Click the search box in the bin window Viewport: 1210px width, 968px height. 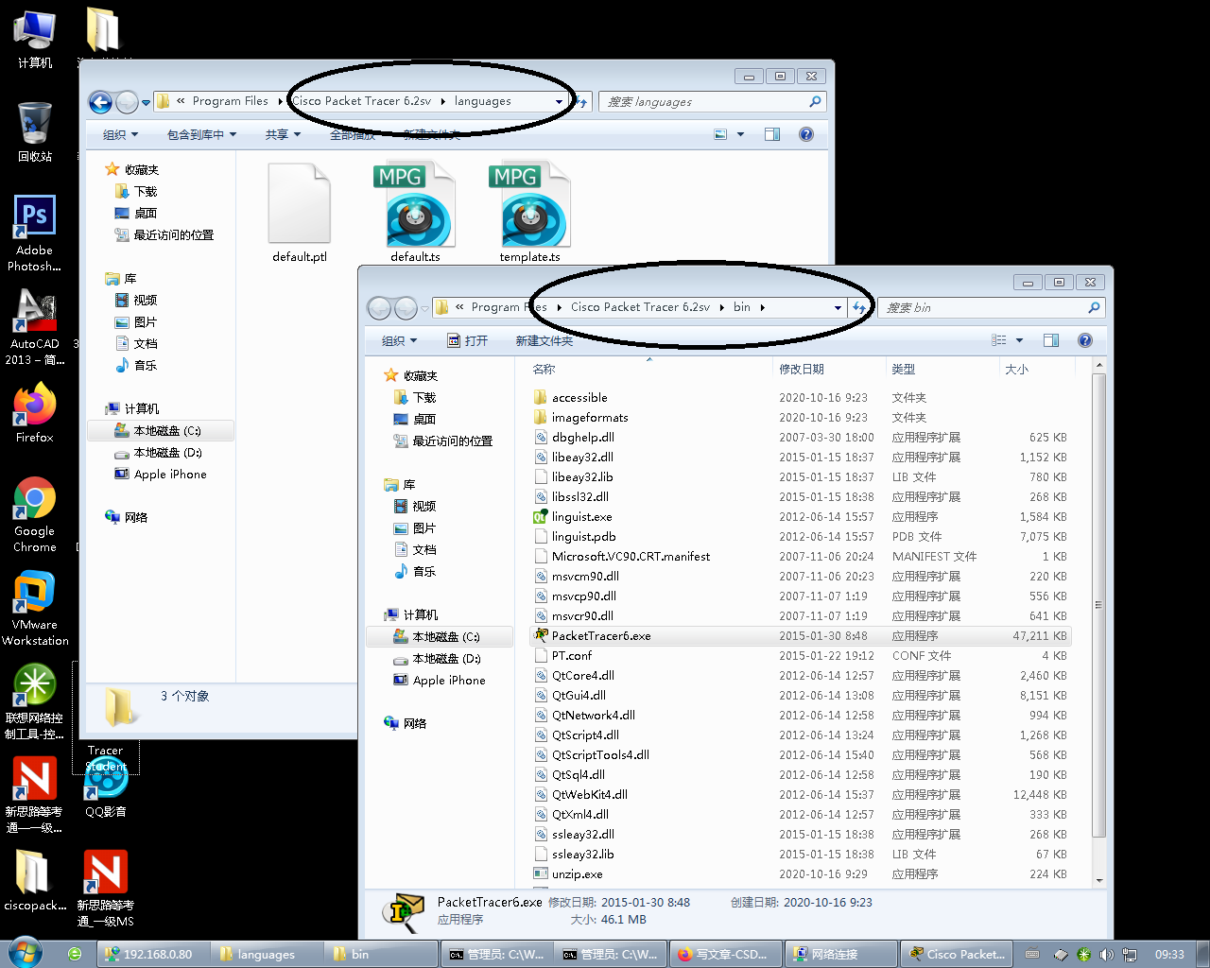[x=991, y=307]
